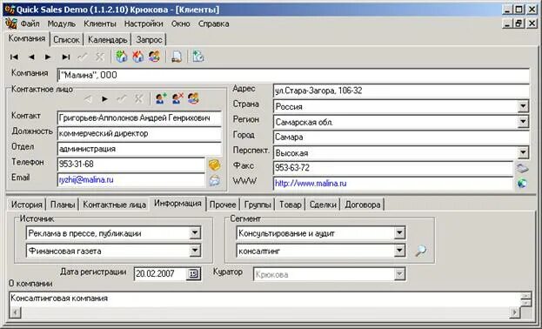The height and width of the screenshot is (329, 542).
Task: Open the Модуль menu
Action: [61, 23]
